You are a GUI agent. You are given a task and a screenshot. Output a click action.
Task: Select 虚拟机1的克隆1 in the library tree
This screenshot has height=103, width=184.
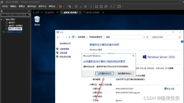[x=15, y=29]
